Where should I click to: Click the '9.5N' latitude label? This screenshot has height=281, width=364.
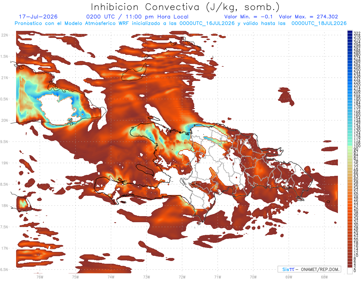(4, 142)
